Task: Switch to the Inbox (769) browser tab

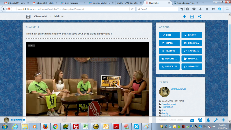Action: [x=16, y=3]
